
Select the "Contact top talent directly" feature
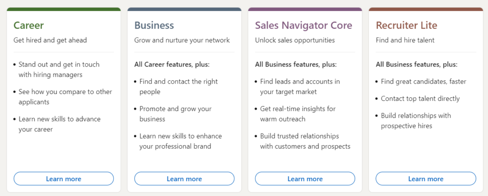click(420, 99)
